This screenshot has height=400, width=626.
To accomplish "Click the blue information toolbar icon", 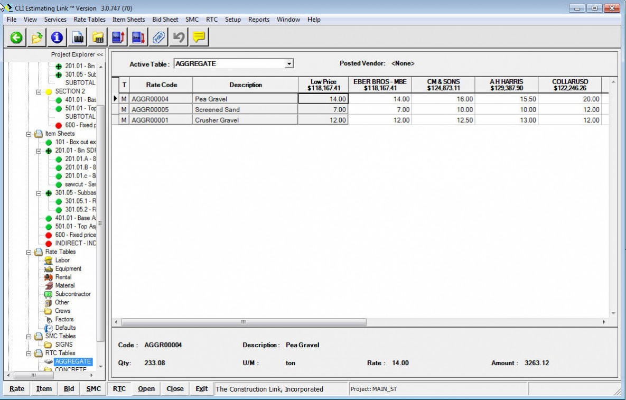I will [57, 38].
